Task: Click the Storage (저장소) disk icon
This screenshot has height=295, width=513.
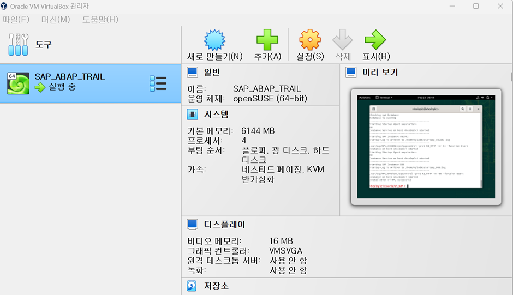Action: (x=192, y=286)
